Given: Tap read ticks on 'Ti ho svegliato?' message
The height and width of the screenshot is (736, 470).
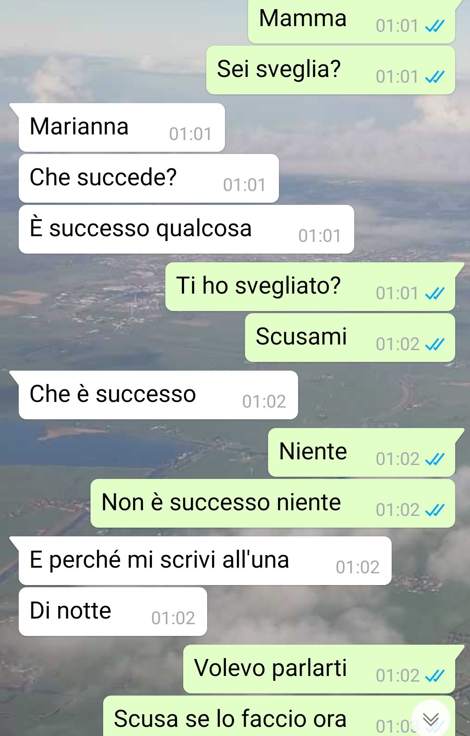Looking at the screenshot, I should pos(435,294).
